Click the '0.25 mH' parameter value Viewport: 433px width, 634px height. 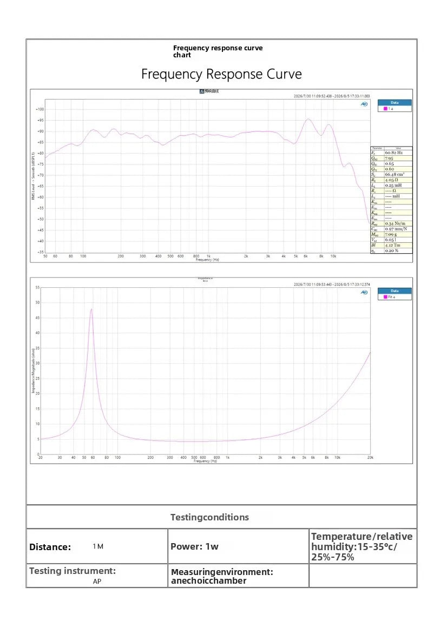(x=393, y=185)
